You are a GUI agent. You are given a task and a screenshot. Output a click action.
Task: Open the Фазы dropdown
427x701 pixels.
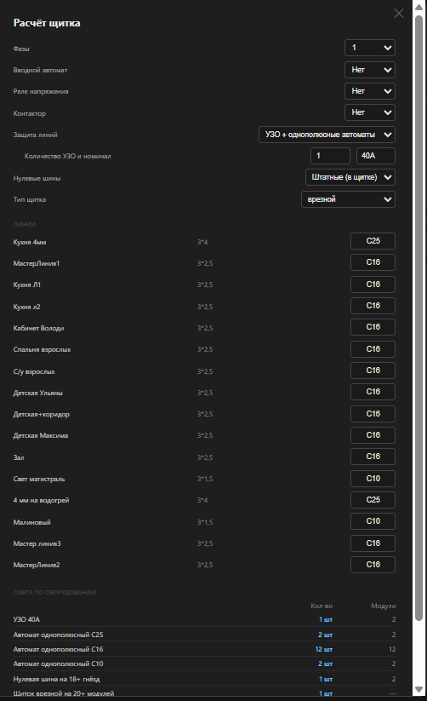pos(370,48)
